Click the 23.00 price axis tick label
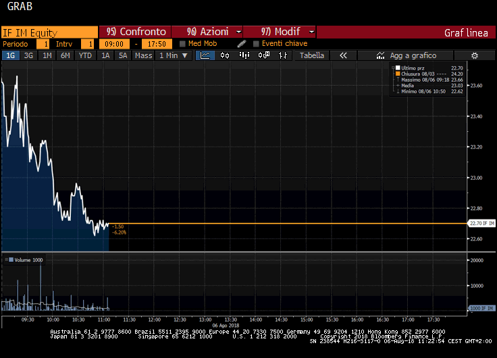Screen dimensions: 497x358 pos(476,178)
